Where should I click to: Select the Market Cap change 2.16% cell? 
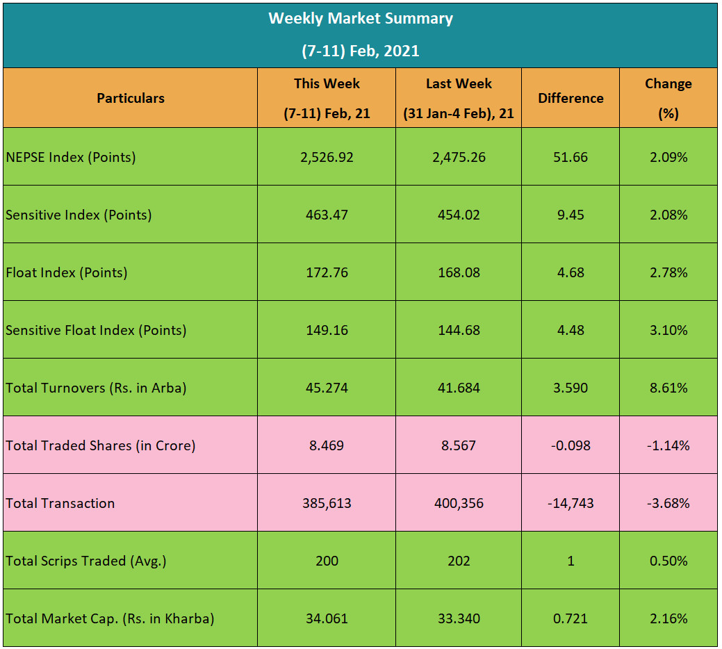(x=668, y=618)
